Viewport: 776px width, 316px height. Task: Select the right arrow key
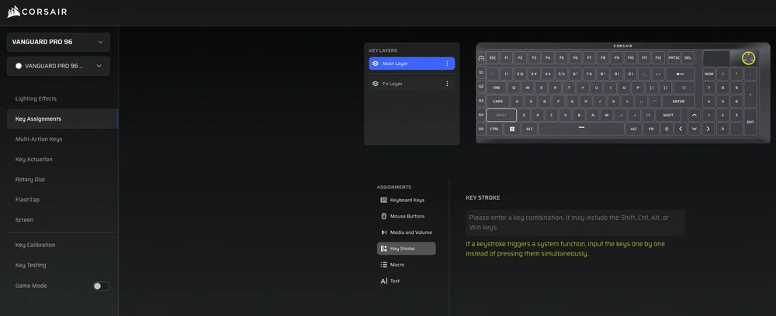coord(708,129)
